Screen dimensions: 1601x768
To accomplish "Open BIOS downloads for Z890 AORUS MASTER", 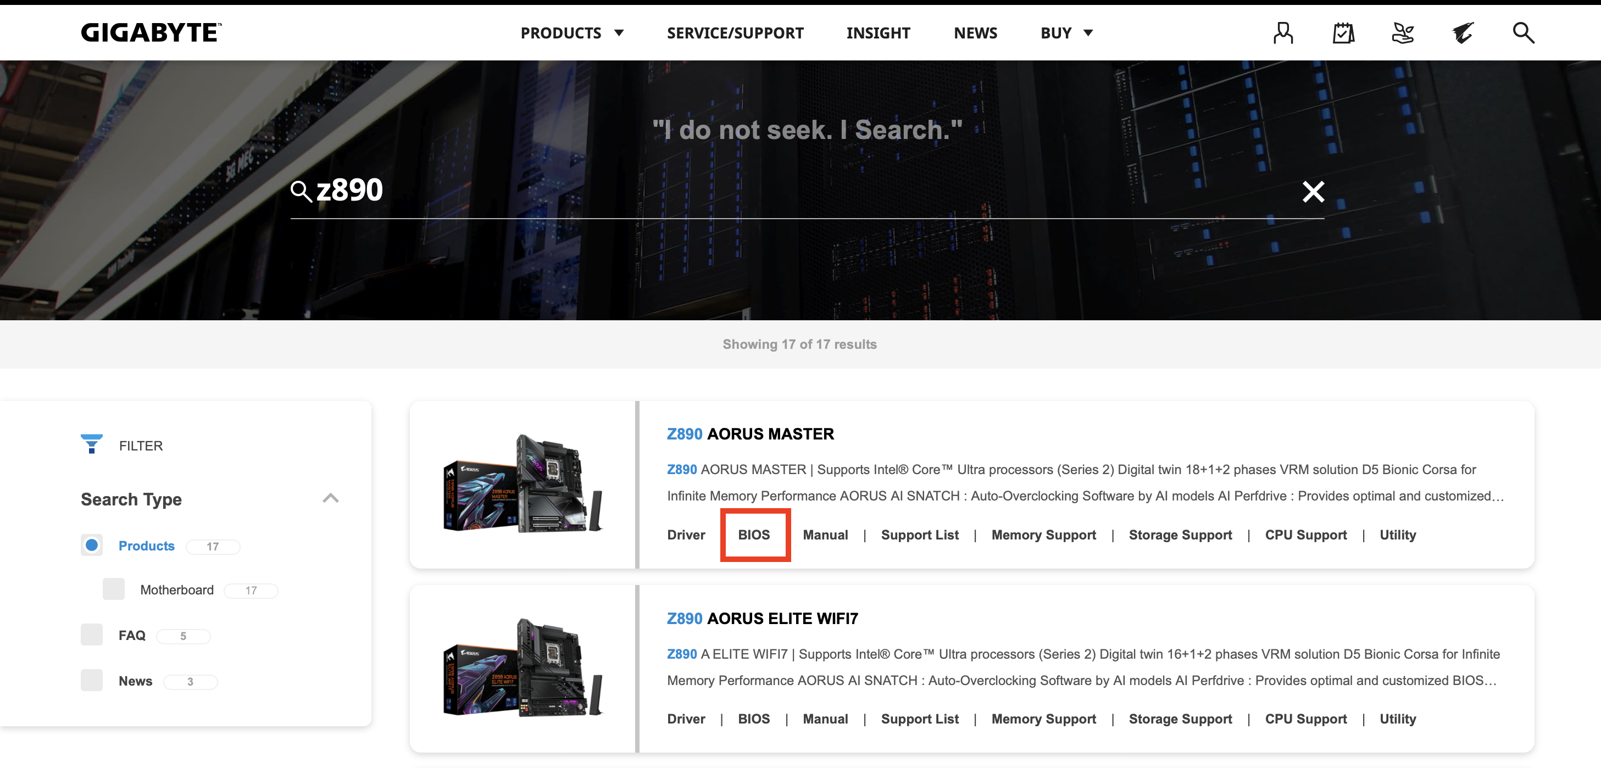I will tap(754, 535).
